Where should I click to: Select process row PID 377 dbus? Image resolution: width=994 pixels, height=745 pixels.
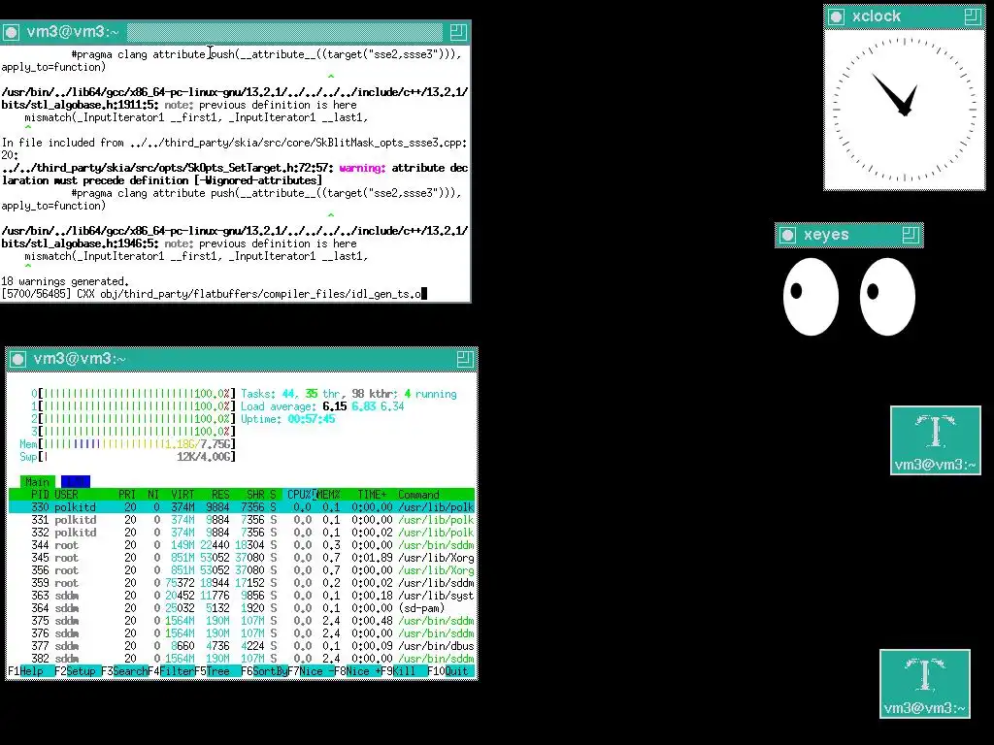[x=242, y=646]
